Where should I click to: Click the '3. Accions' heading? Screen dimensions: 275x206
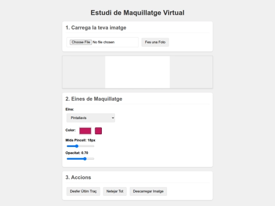pyautogui.click(x=78, y=178)
